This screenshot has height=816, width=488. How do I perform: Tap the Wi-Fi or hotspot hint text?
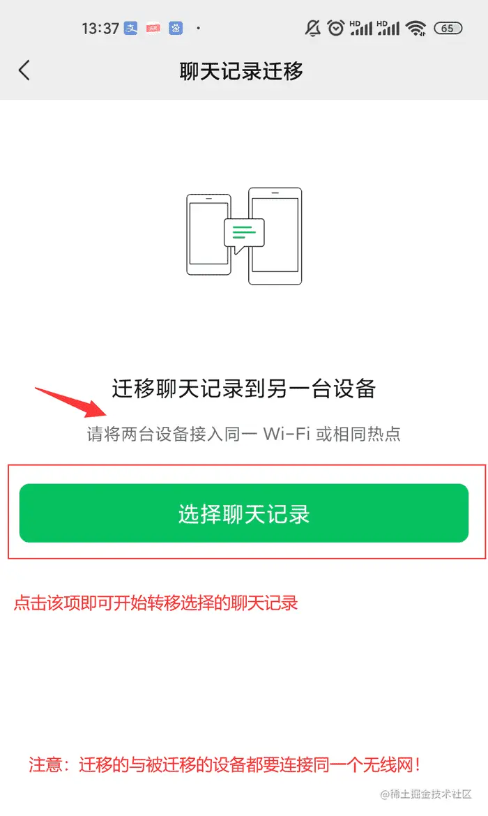pos(244,434)
